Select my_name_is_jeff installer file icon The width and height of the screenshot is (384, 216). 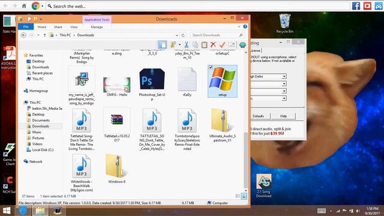(x=82, y=79)
